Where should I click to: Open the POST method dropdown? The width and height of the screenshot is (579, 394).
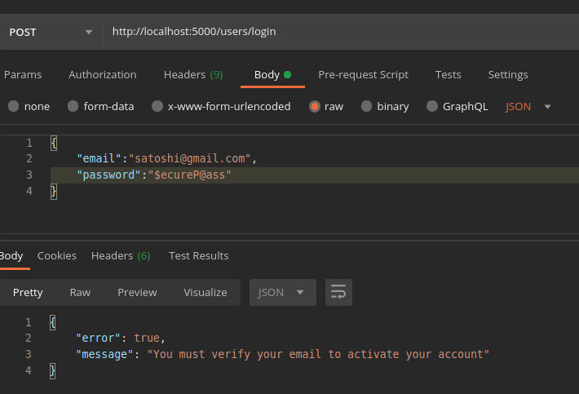pos(49,32)
